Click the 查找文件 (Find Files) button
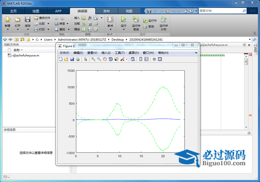The height and width of the screenshot is (182, 260). click(x=42, y=17)
